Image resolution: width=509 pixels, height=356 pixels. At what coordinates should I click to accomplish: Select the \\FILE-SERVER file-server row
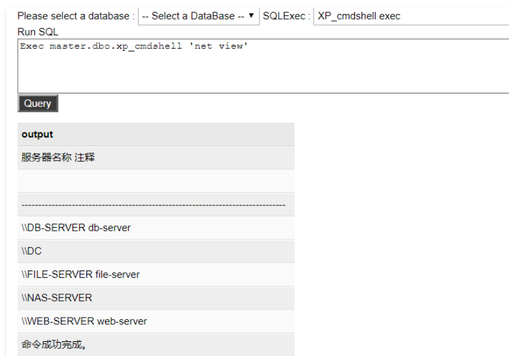pos(156,274)
